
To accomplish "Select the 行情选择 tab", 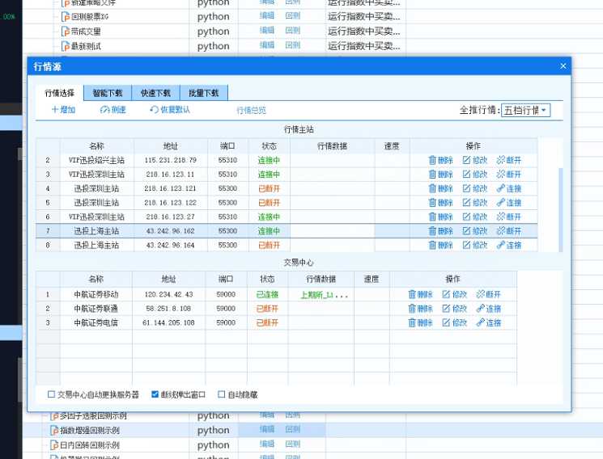I will 60,93.
